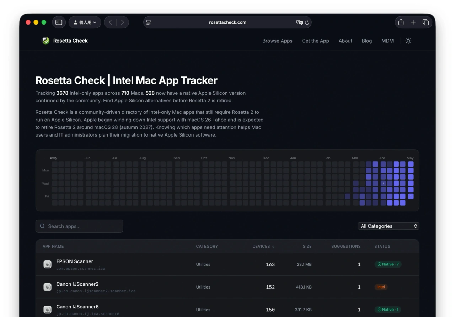Screen dimensions: 455x317
Task: Select heatmap cell labeled 1 in May column
Action: [x=411, y=196]
